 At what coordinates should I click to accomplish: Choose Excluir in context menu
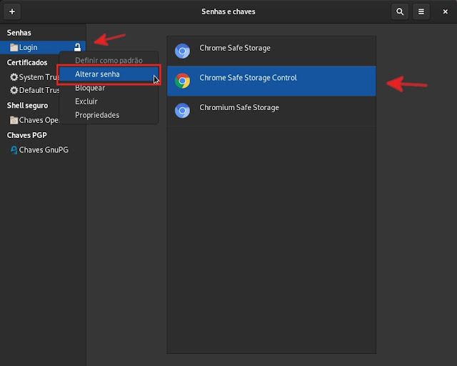click(109, 102)
